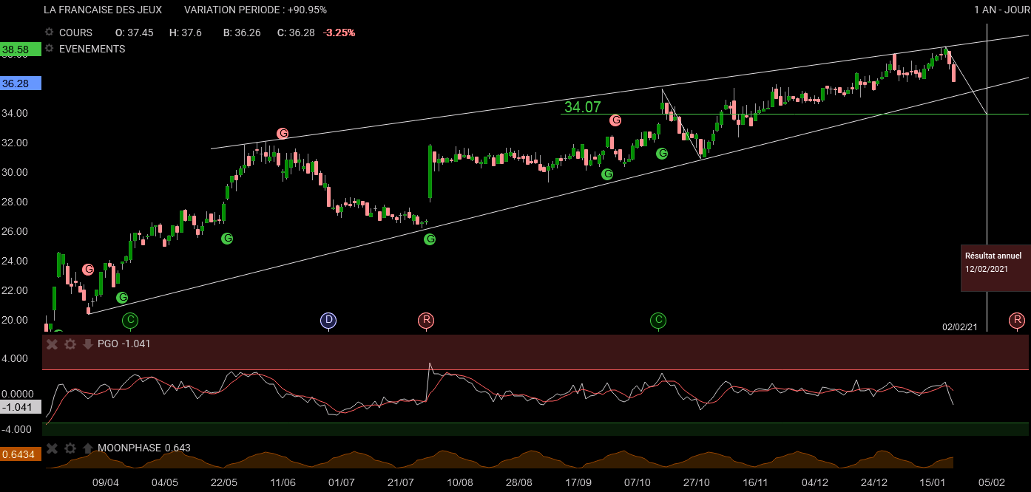Click the red G marker beside the 34.07 label
The image size is (1031, 492).
(x=615, y=120)
